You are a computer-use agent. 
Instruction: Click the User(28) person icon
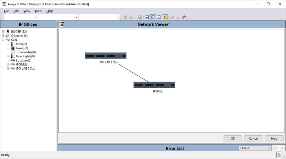12,44
